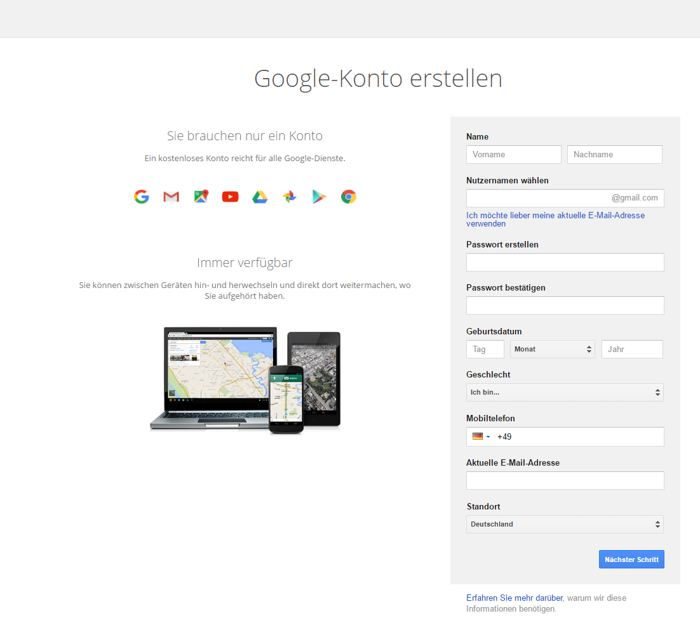Click the YouTube play icon
The width and height of the screenshot is (700, 623).
click(231, 197)
